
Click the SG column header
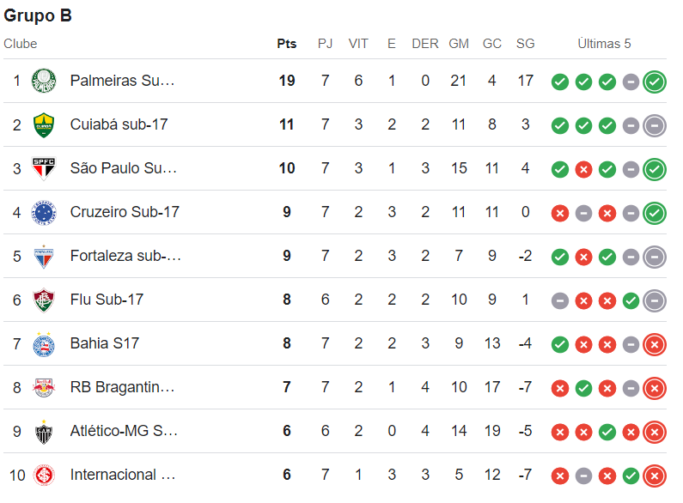point(525,44)
